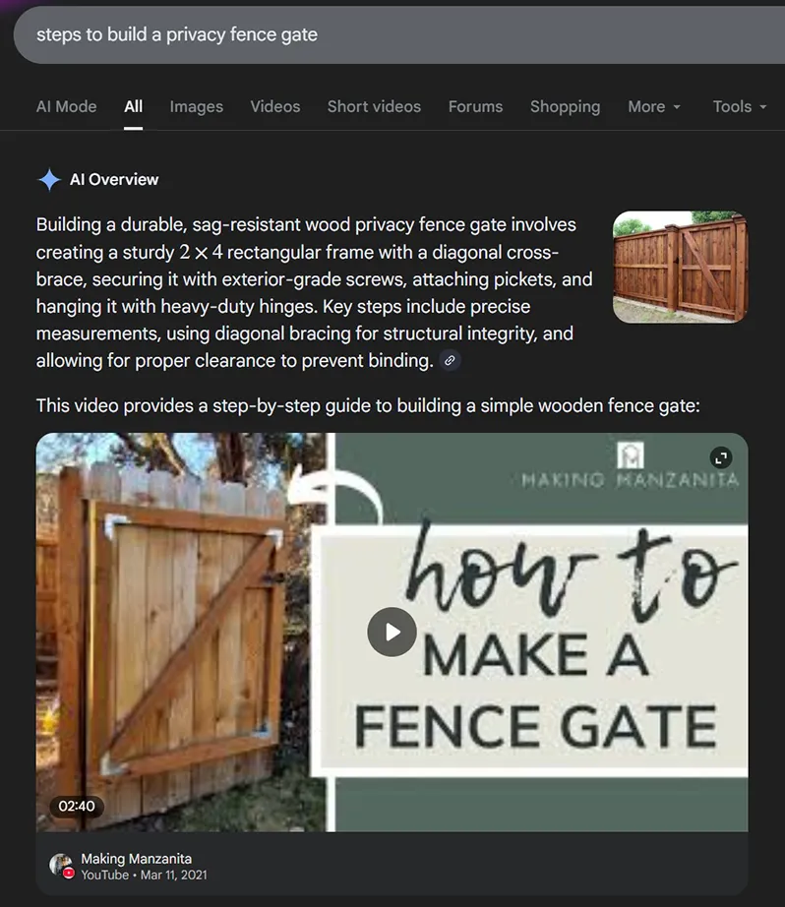The height and width of the screenshot is (907, 785).
Task: Click the 02:40 video duration badge
Action: [x=77, y=806]
